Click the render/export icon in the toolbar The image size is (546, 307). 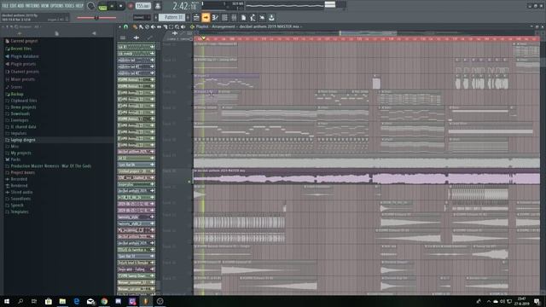(x=271, y=17)
